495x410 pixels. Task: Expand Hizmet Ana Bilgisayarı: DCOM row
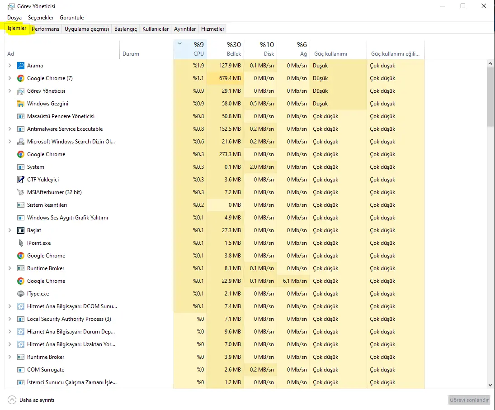tap(10, 306)
